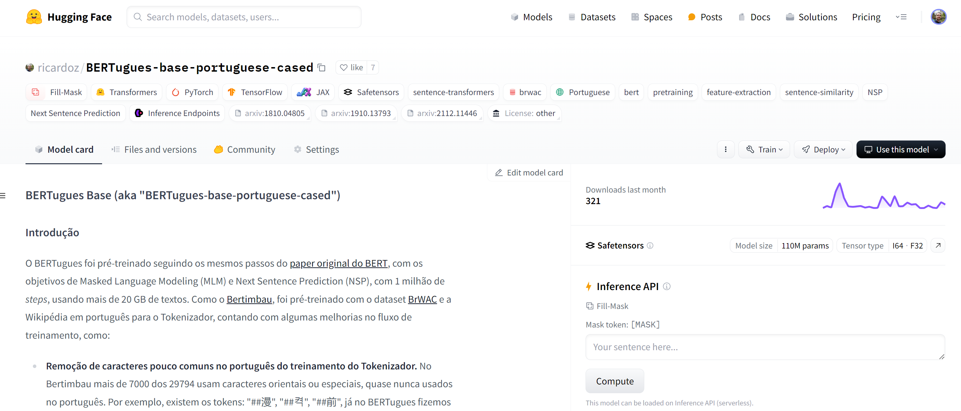The height and width of the screenshot is (411, 961).
Task: Switch to the Files and versions tab
Action: (x=154, y=149)
